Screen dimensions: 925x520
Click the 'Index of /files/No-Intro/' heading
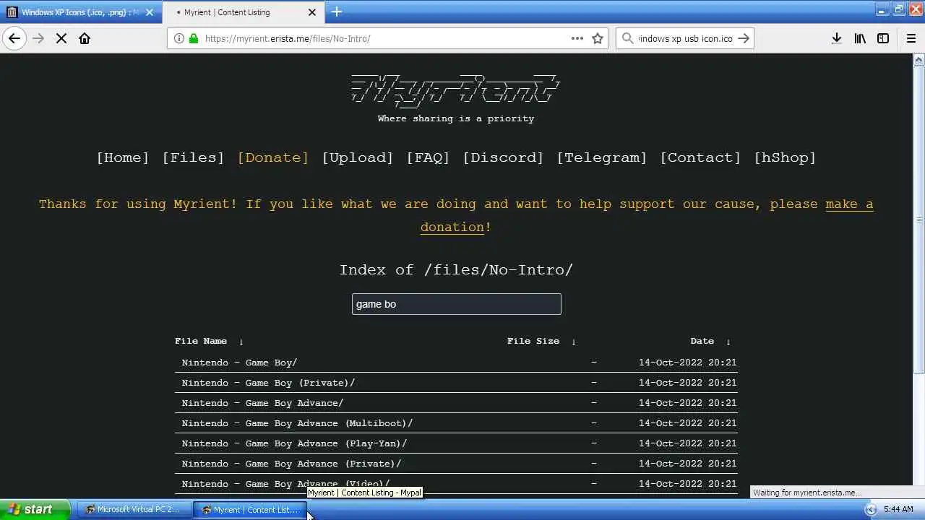[x=456, y=270]
